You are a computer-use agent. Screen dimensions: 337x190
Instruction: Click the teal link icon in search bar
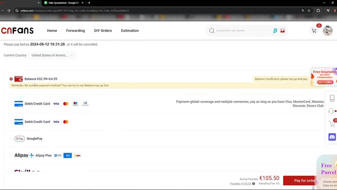click(x=275, y=30)
